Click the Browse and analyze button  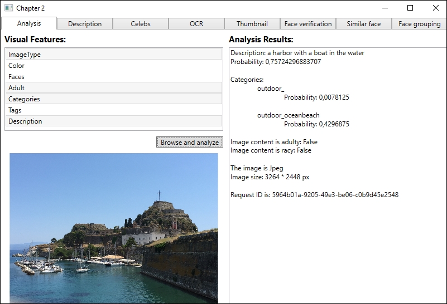pos(190,142)
